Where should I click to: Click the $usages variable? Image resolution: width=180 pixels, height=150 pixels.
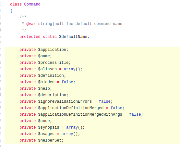point(46,134)
